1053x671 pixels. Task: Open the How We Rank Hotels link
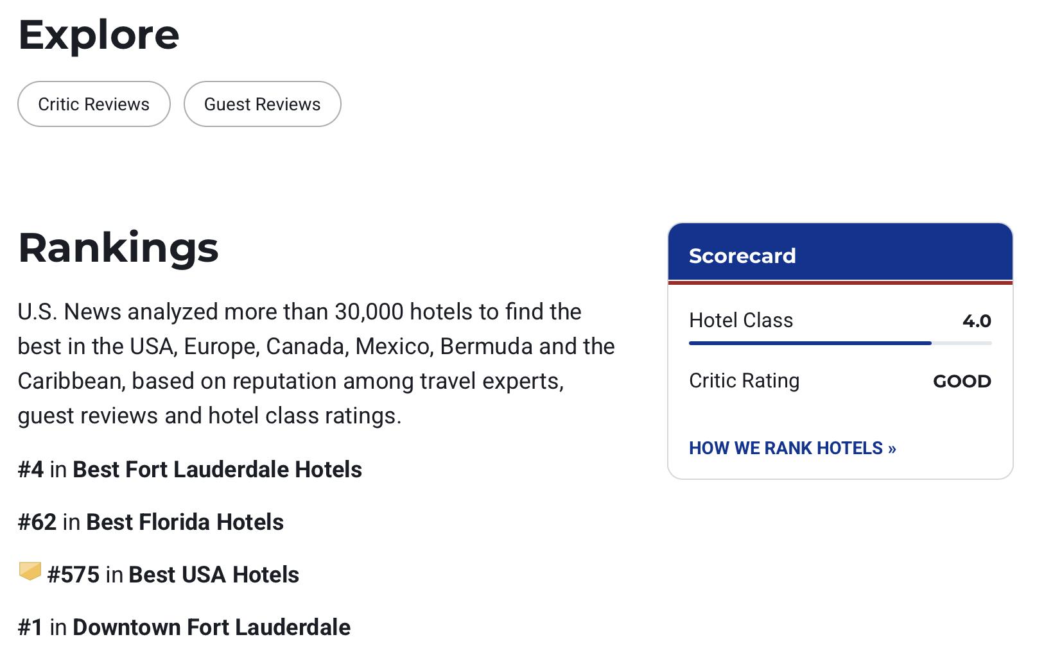tap(792, 448)
